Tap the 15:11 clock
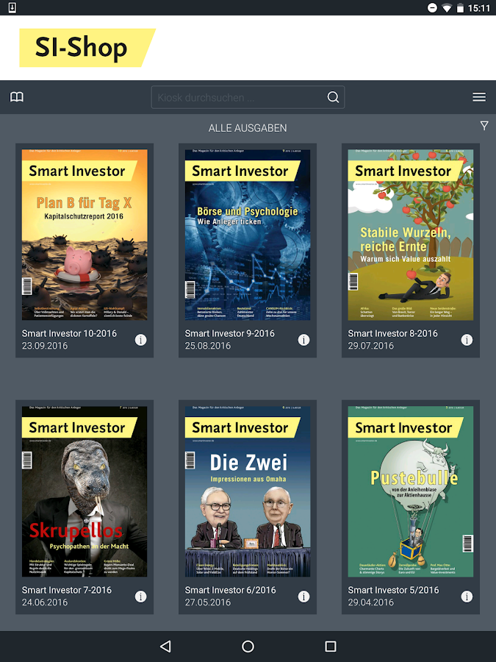This screenshot has height=662, width=496. click(479, 8)
